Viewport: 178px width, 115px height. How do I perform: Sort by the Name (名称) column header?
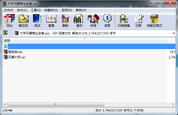[x=7, y=40]
